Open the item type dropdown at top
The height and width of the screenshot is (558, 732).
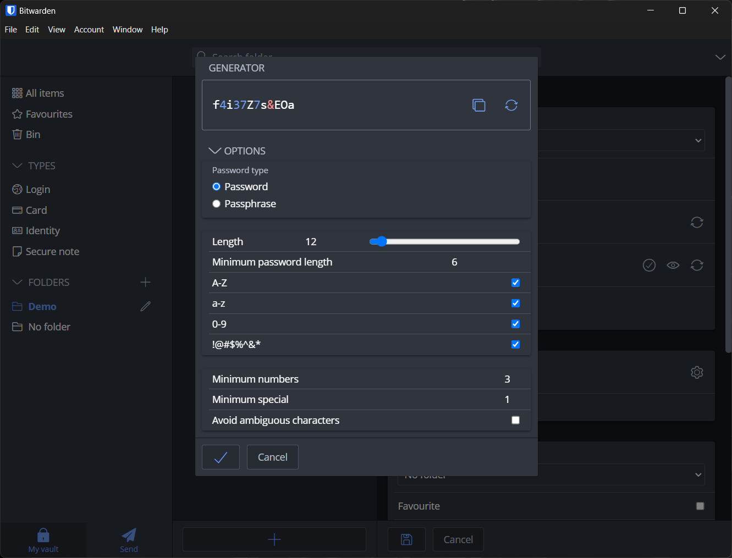tap(621, 140)
